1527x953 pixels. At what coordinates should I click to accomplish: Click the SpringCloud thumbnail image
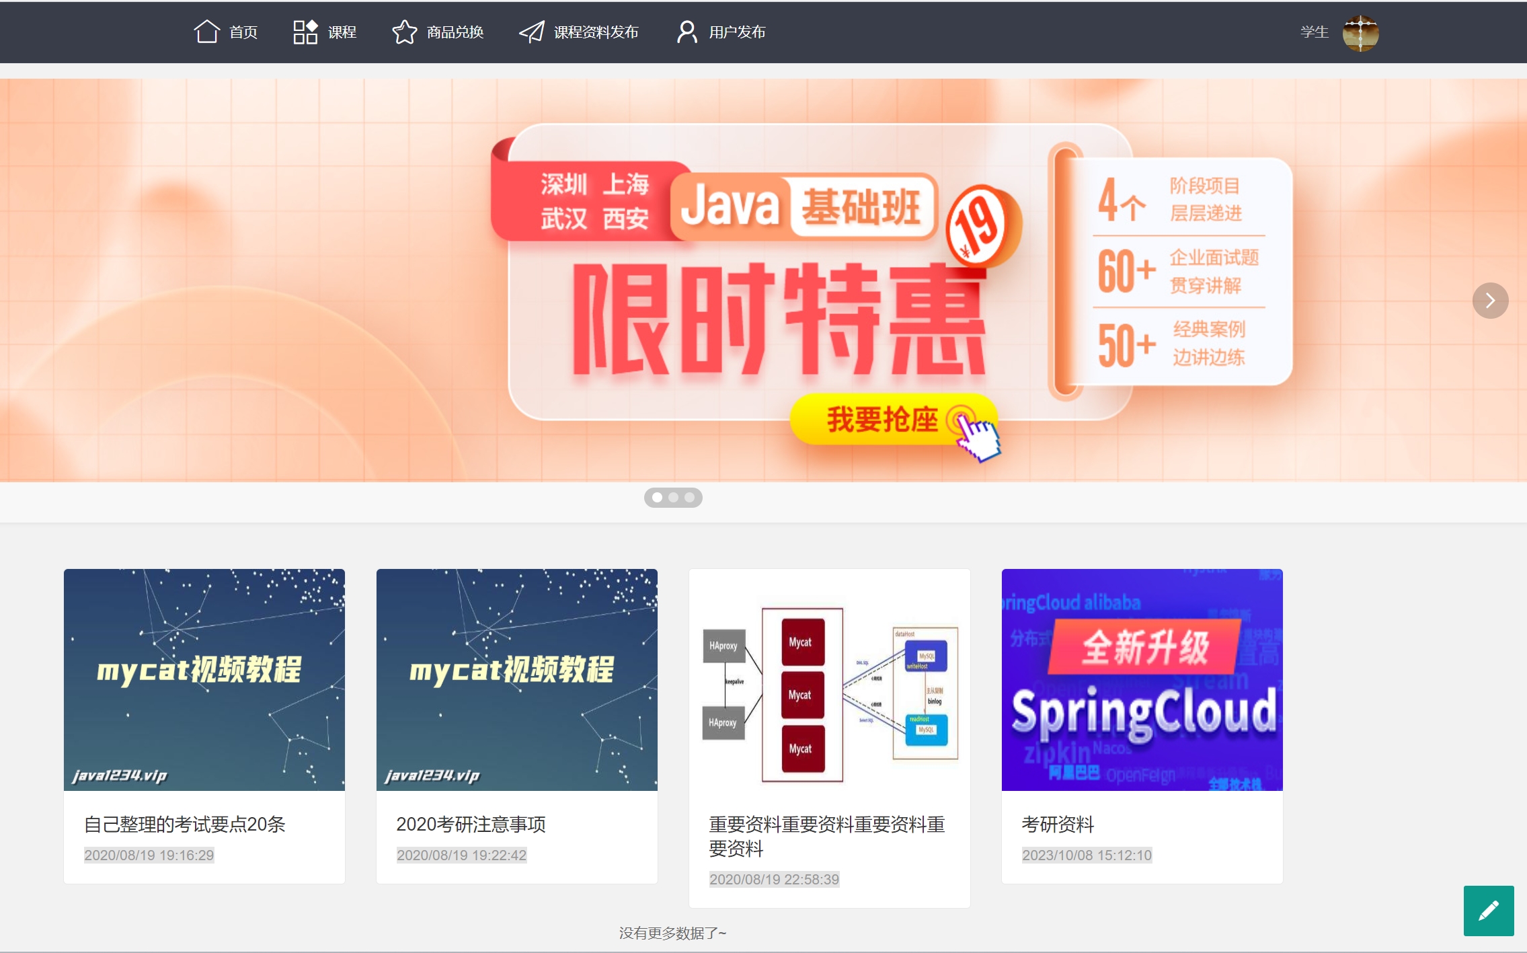click(1142, 679)
